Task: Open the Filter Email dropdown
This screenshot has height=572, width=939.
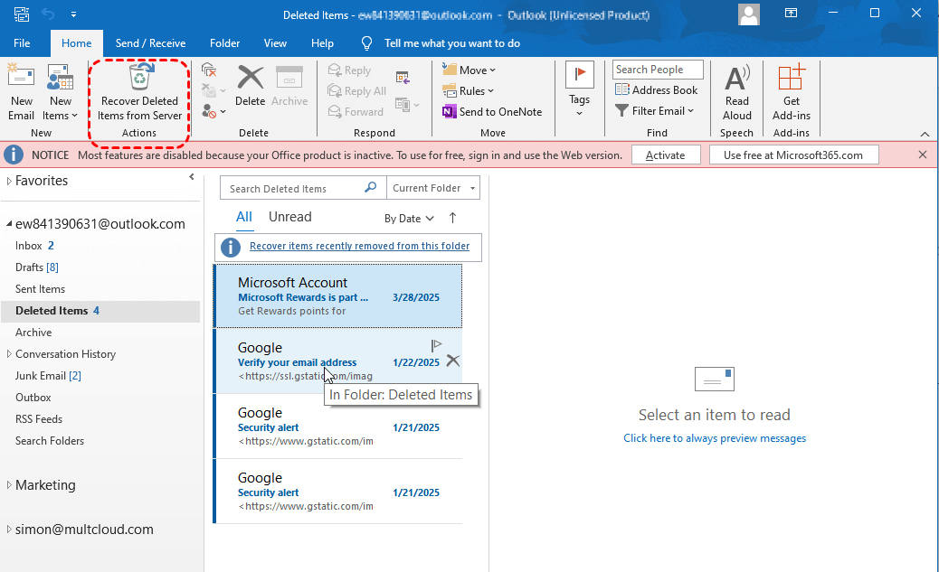Action: pos(655,111)
